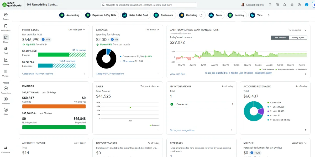
Task: Select the Customers navigation tab
Action: pos(164,15)
